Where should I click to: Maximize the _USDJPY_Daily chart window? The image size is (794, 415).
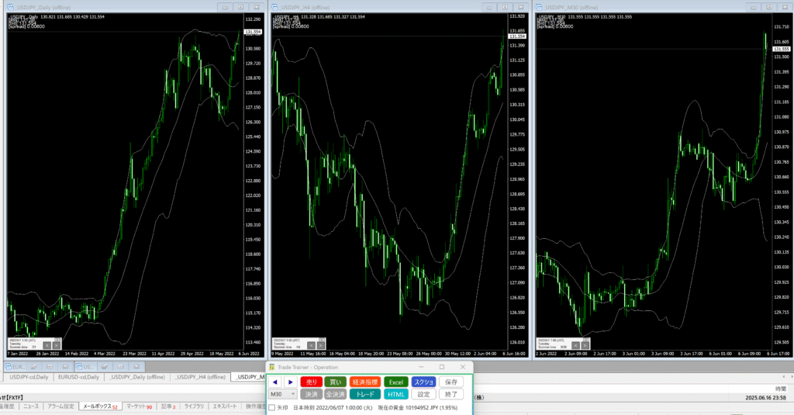pyautogui.click(x=241, y=7)
